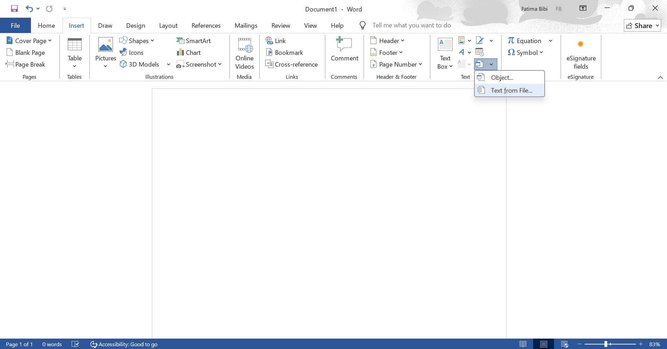Insert a SmartArt graphic

click(x=194, y=41)
